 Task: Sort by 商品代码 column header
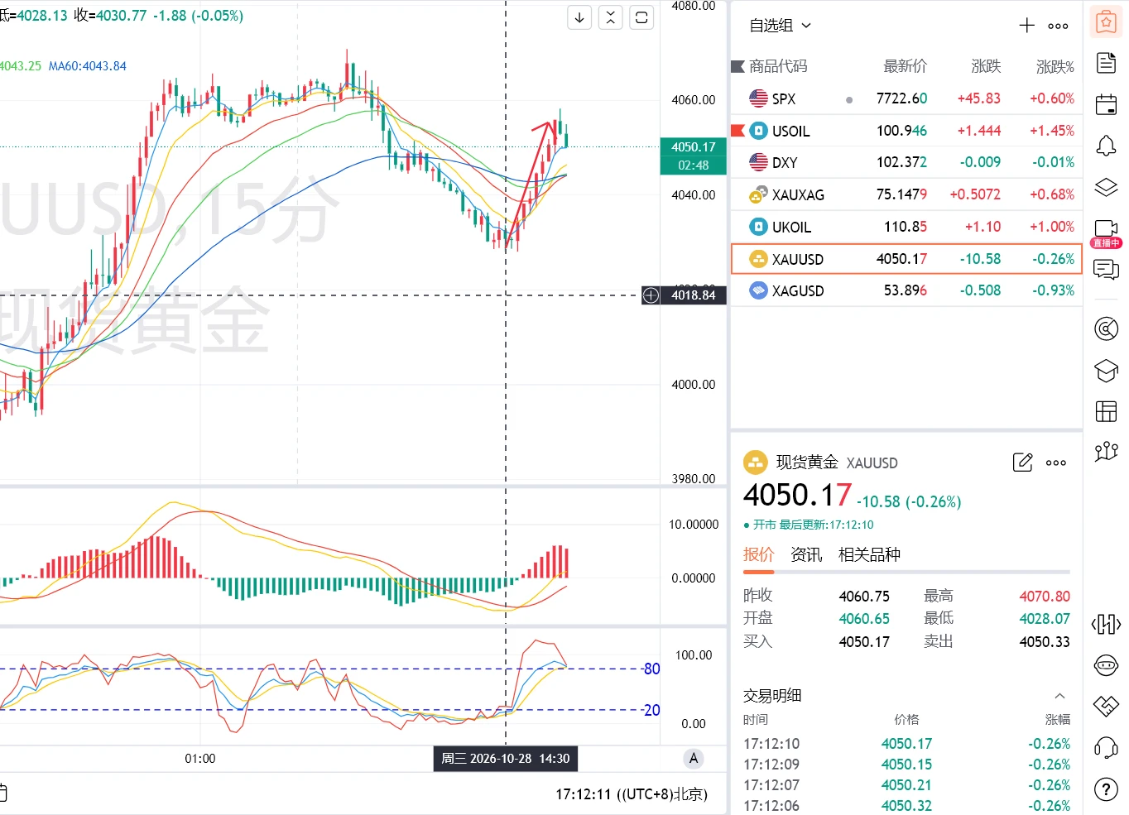tap(778, 66)
